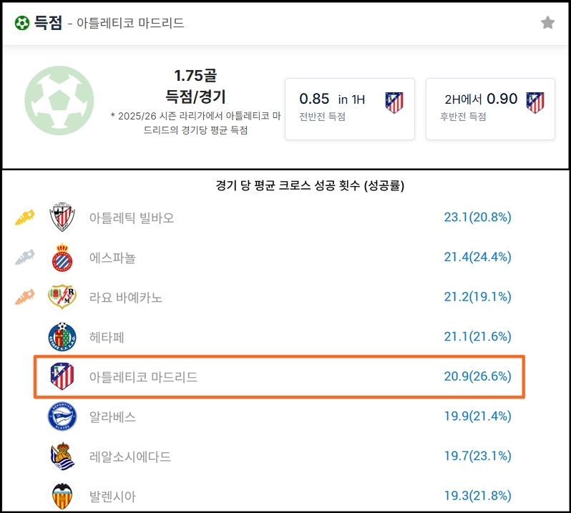Image resolution: width=571 pixels, height=513 pixels.
Task: Click the 0.85 in 1H stat card
Action: 350,109
